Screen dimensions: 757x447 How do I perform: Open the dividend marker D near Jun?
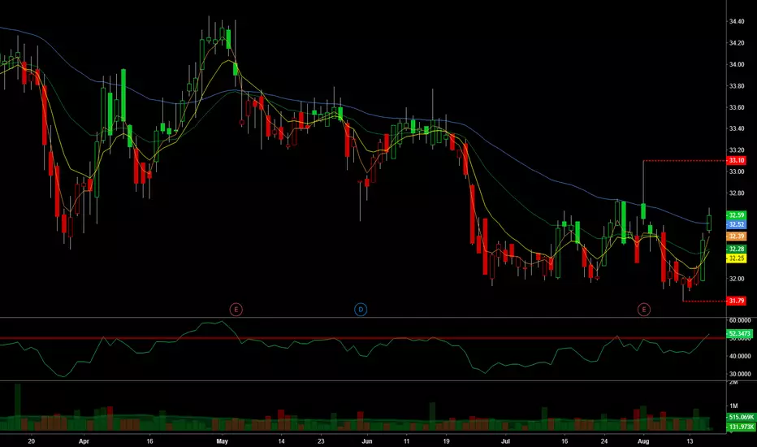361,310
